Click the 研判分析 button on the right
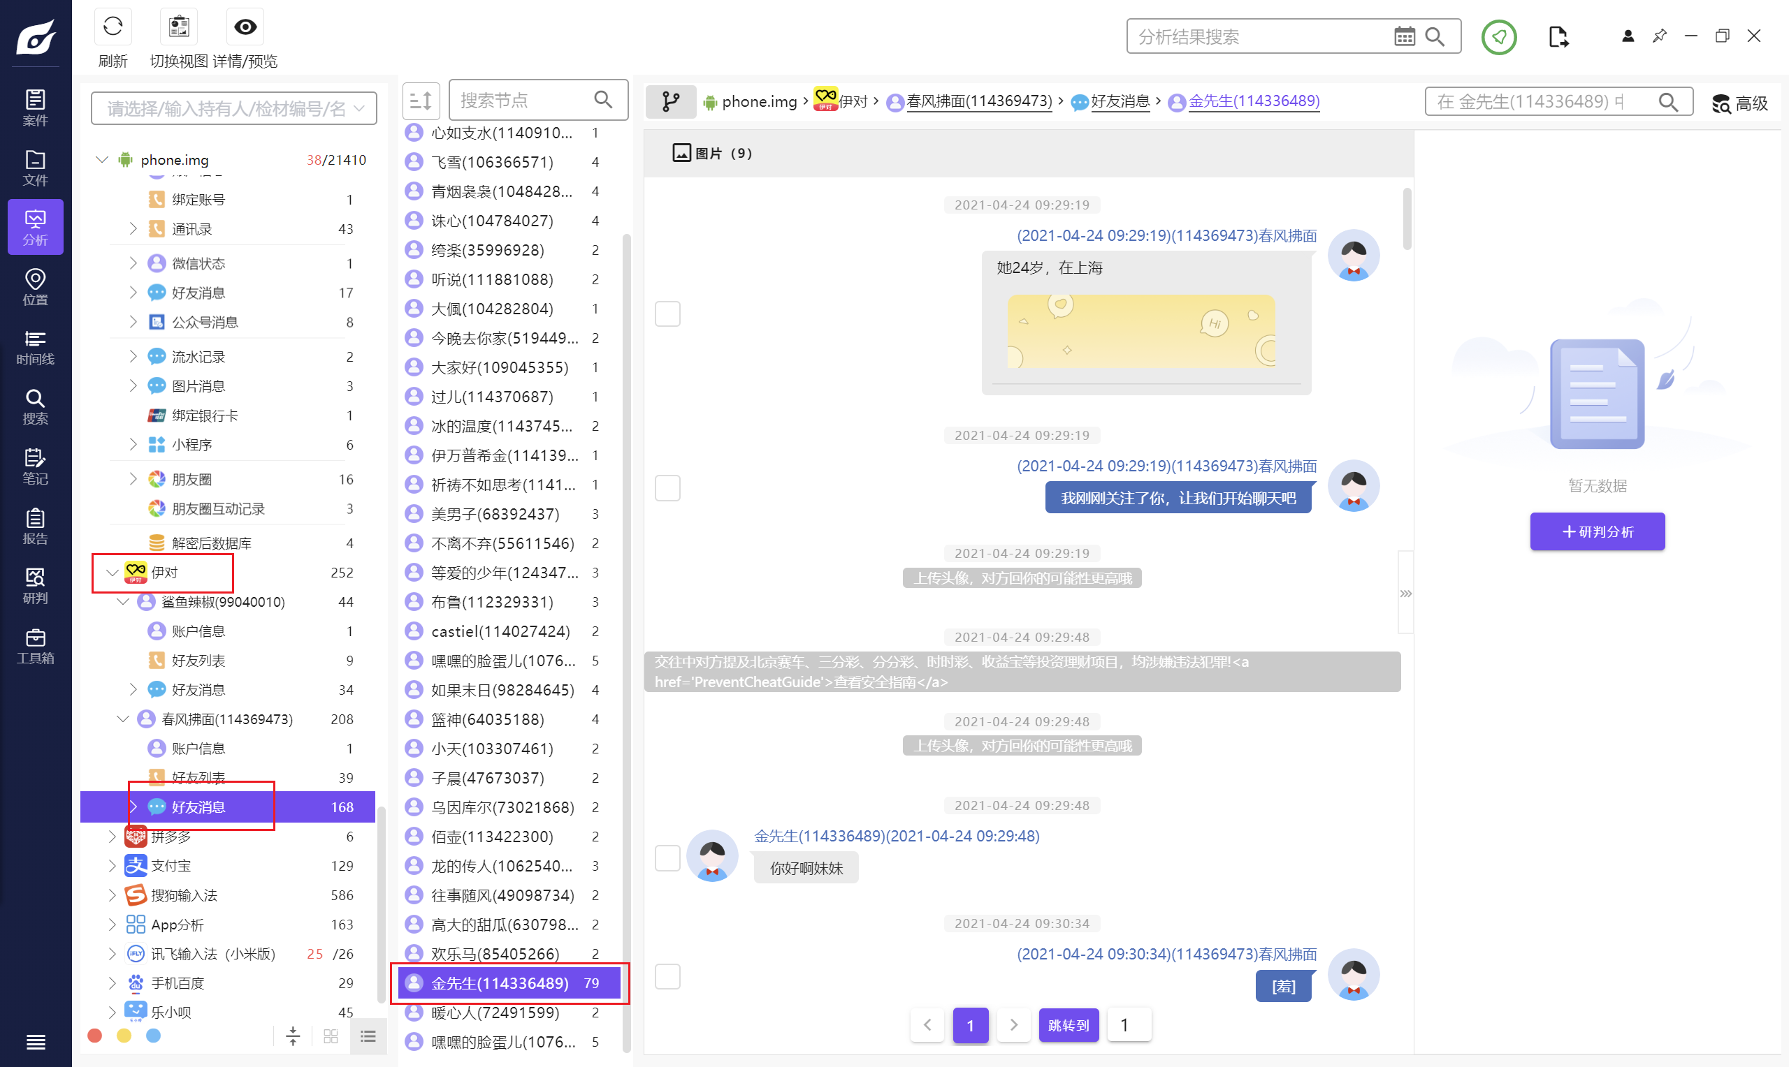The image size is (1789, 1067). (1597, 531)
